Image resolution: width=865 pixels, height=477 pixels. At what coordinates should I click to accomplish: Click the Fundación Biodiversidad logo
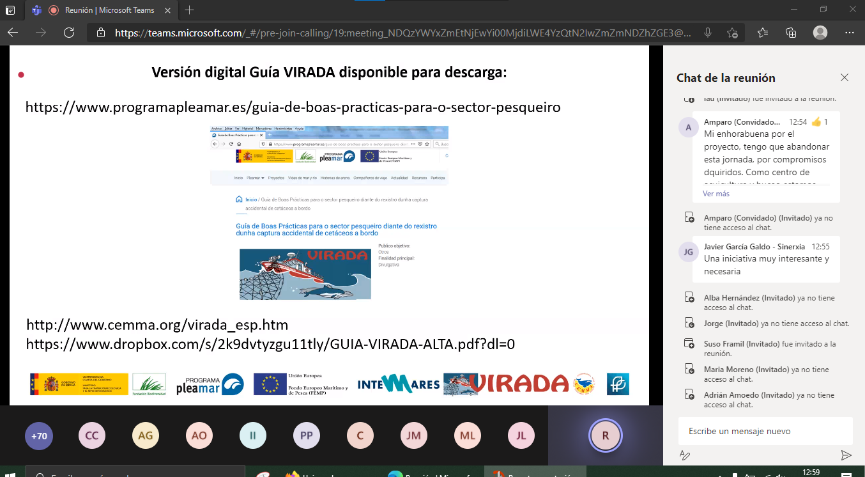(x=149, y=384)
